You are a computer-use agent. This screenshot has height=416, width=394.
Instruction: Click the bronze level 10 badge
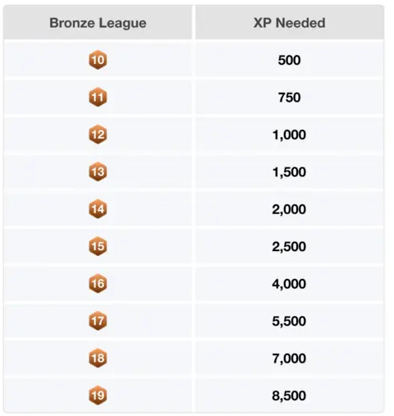pyautogui.click(x=98, y=60)
